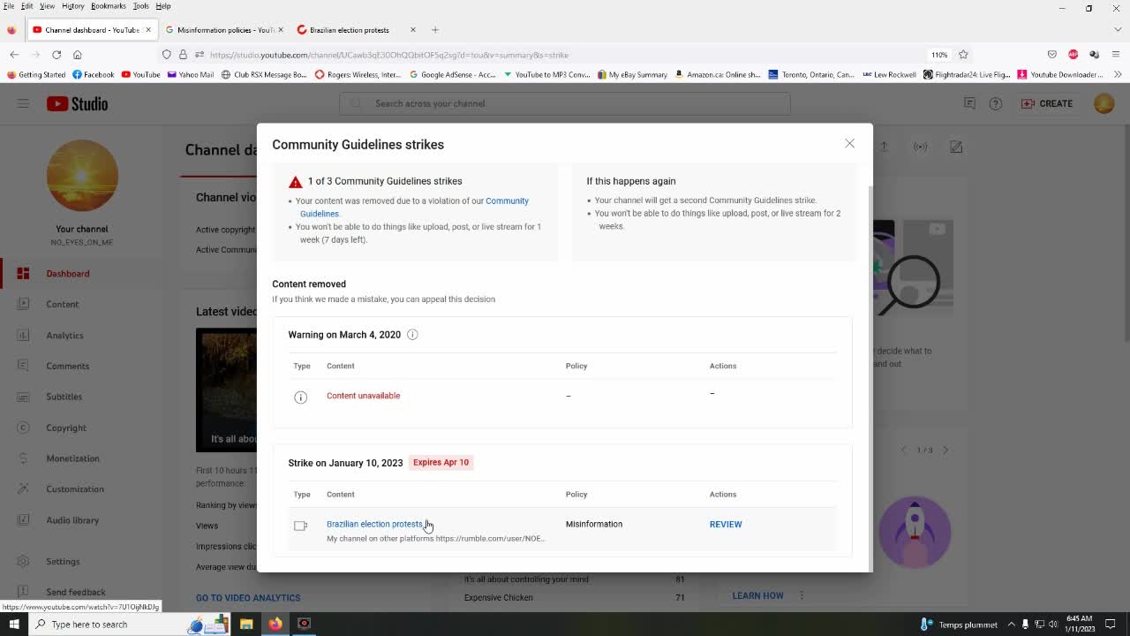The image size is (1130, 636).
Task: Click LEARN HOW button
Action: coord(757,595)
